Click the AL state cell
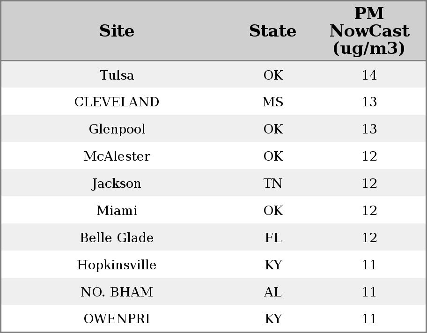The width and height of the screenshot is (427, 333). 273,292
